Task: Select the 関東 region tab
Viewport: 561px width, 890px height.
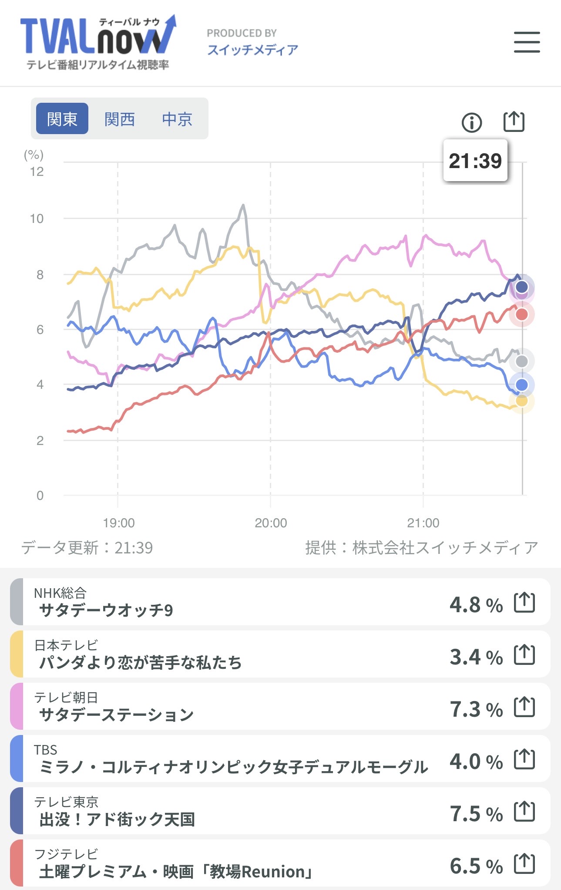Action: tap(62, 118)
